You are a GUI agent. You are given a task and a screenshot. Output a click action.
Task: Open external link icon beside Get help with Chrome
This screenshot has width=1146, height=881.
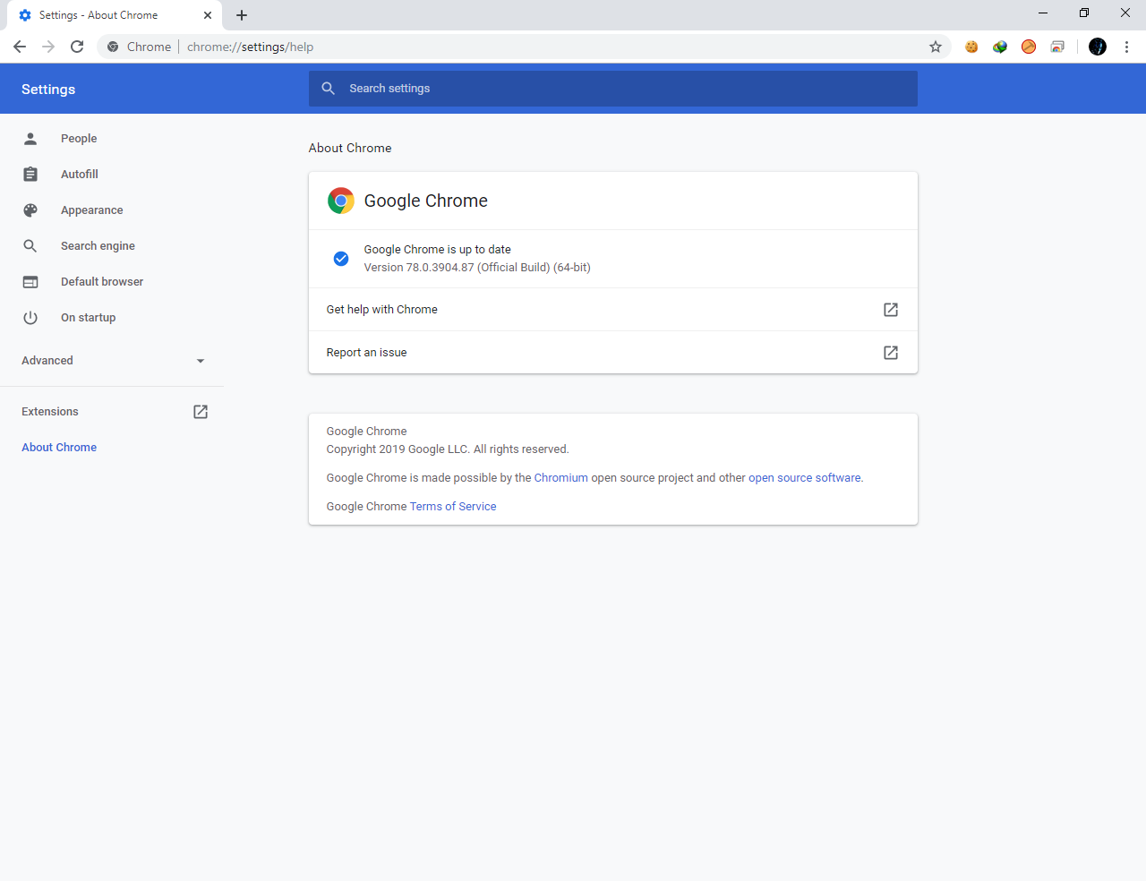point(891,310)
